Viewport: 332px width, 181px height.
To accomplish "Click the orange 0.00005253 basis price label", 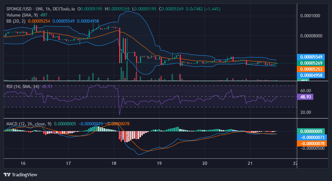I will click(311, 69).
